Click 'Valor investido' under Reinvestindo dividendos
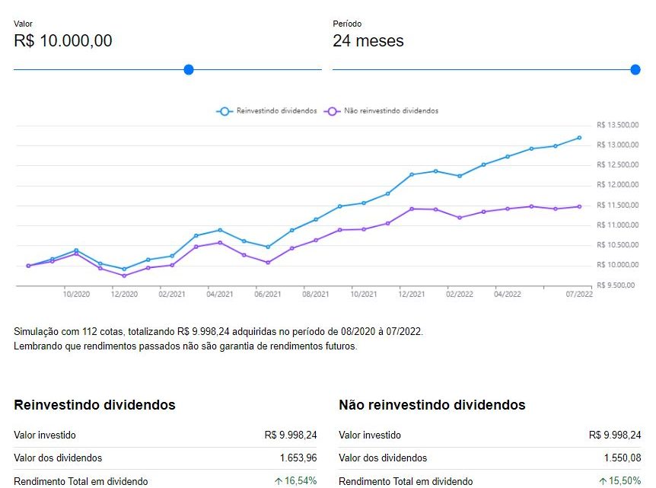 coord(45,435)
